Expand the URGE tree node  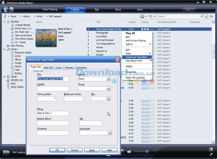4,77
